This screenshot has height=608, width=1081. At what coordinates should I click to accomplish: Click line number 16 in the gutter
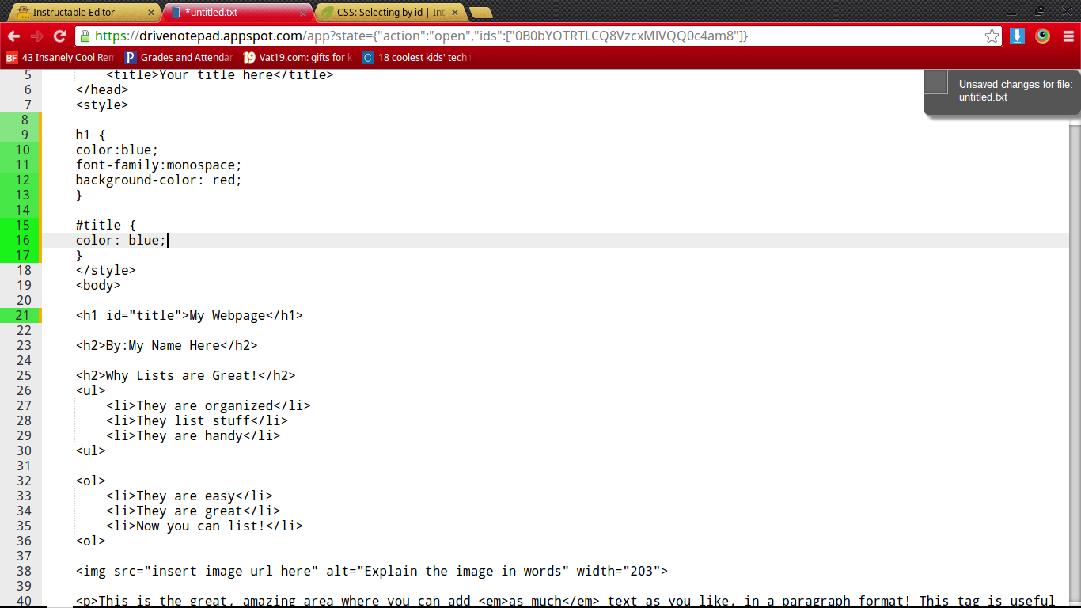pyautogui.click(x=22, y=241)
